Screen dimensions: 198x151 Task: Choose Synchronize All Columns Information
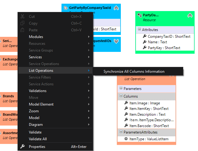pyautogui.click(x=138, y=72)
